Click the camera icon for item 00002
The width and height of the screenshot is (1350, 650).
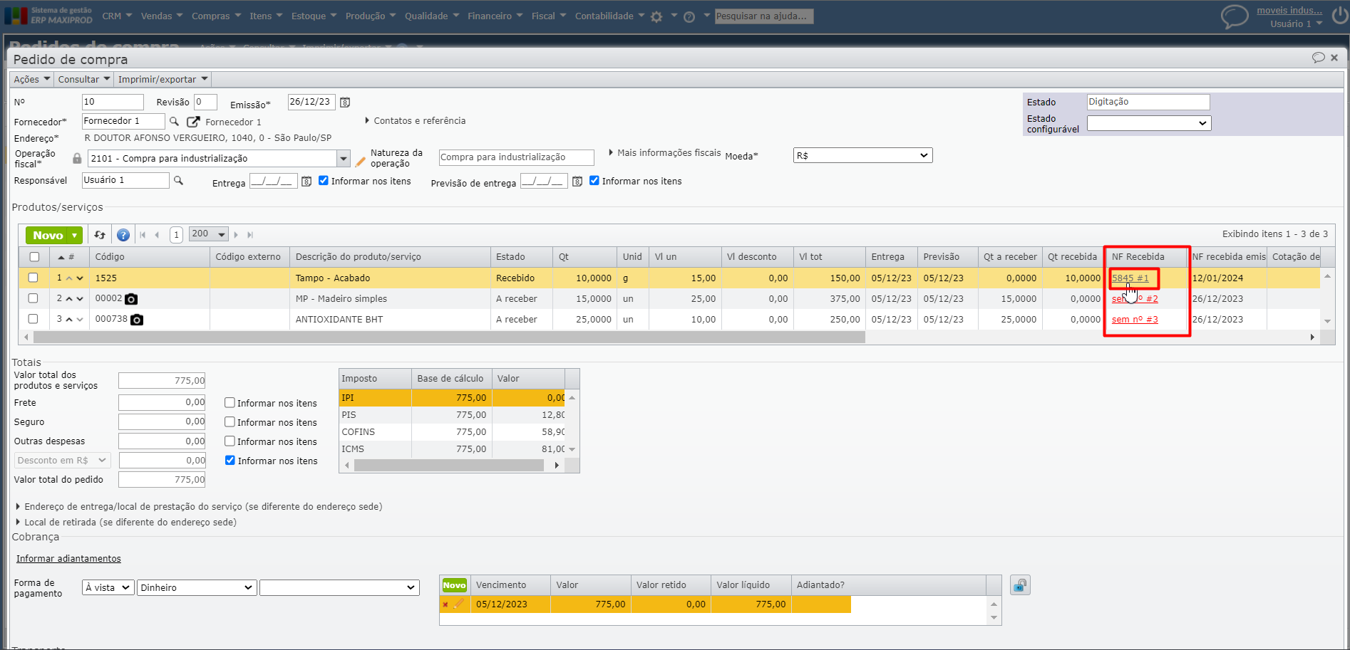[131, 299]
